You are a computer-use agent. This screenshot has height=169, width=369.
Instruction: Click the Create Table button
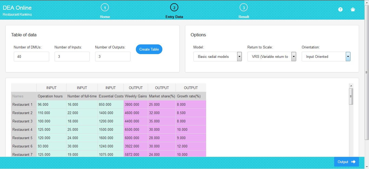tap(149, 49)
